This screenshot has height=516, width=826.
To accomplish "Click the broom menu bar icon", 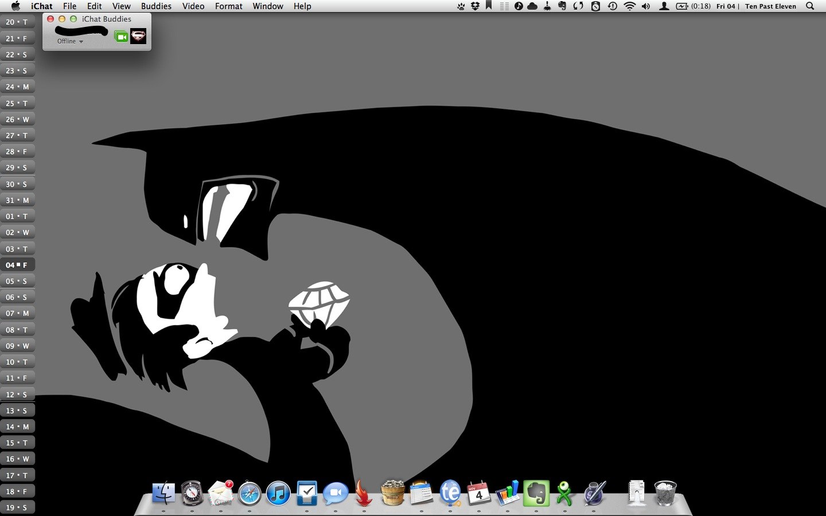I will click(547, 6).
